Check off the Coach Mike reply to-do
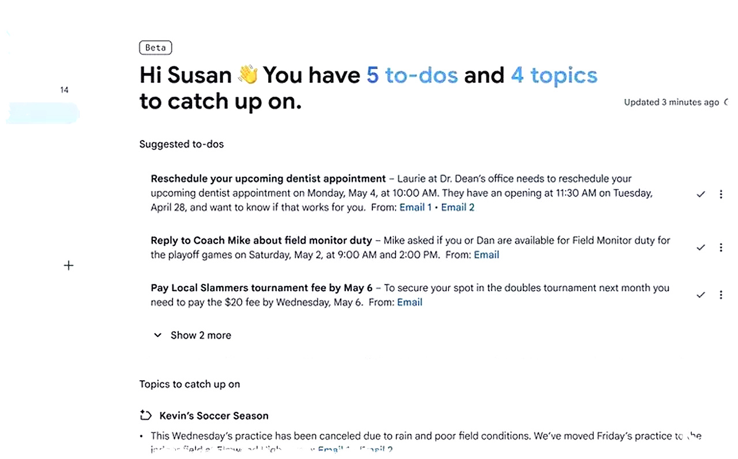 pos(701,248)
